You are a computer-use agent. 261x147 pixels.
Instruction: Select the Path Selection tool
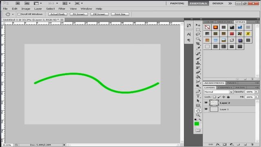[198, 101]
